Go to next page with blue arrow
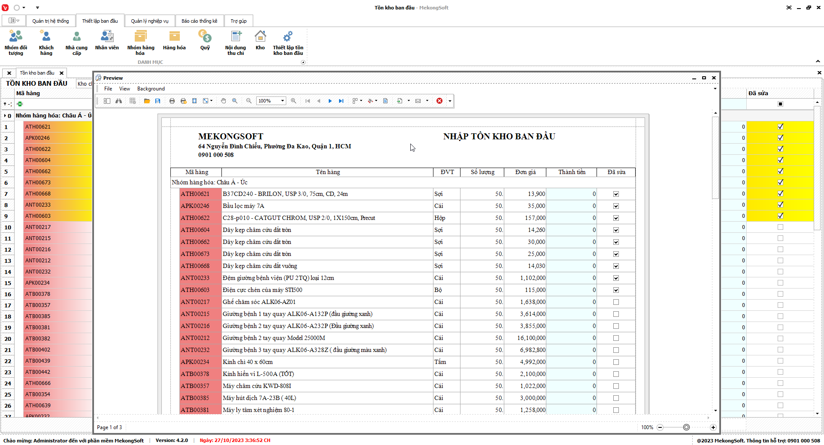 click(330, 101)
